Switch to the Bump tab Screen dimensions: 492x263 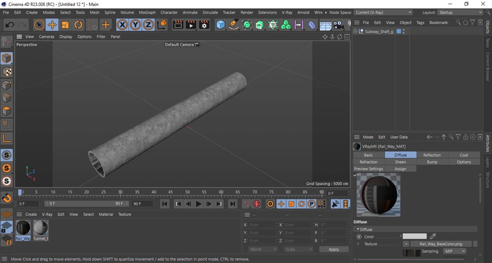pyautogui.click(x=432, y=162)
